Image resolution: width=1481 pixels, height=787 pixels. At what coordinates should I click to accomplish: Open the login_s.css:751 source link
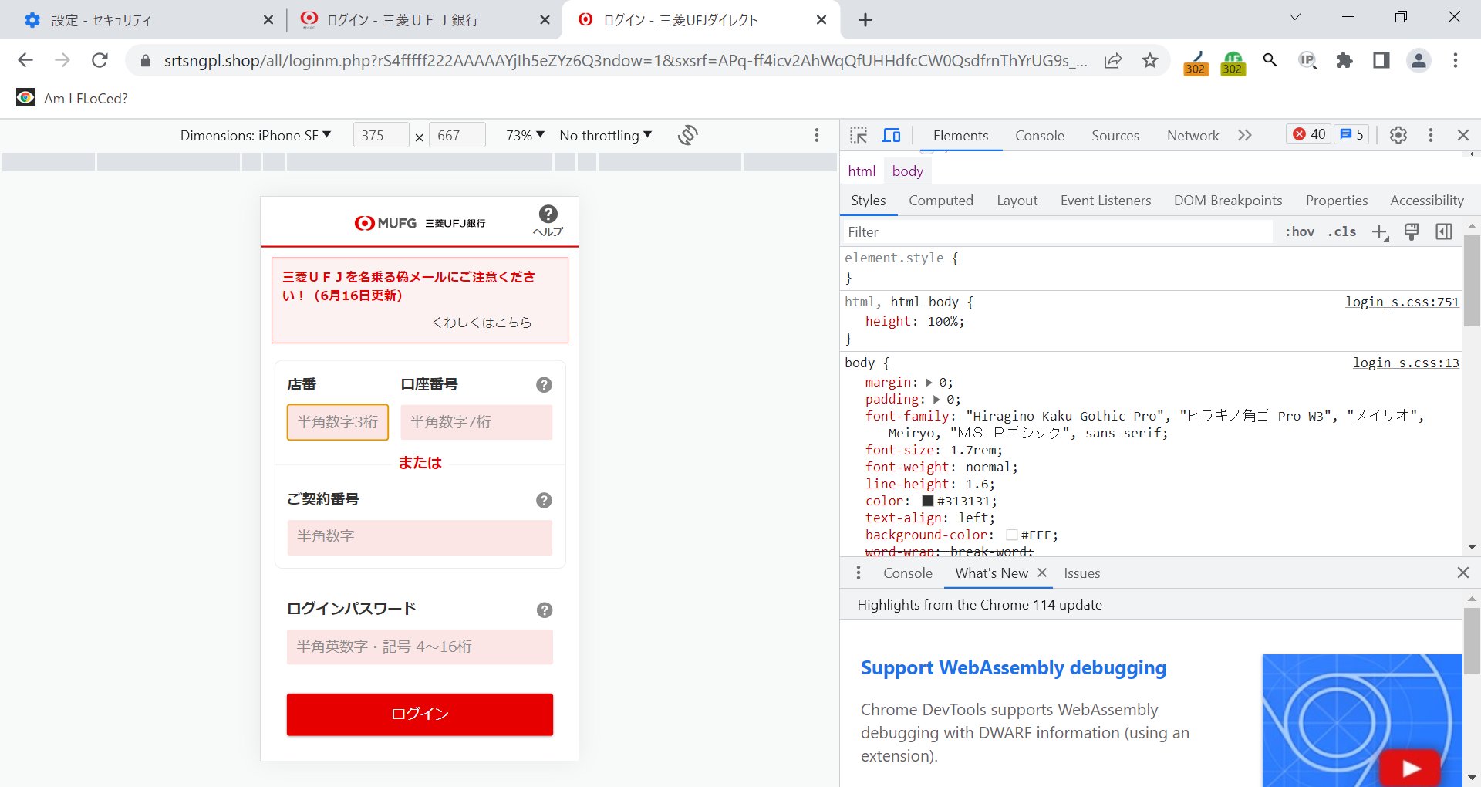click(x=1402, y=302)
